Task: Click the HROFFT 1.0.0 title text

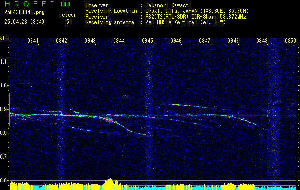Action: (38, 4)
